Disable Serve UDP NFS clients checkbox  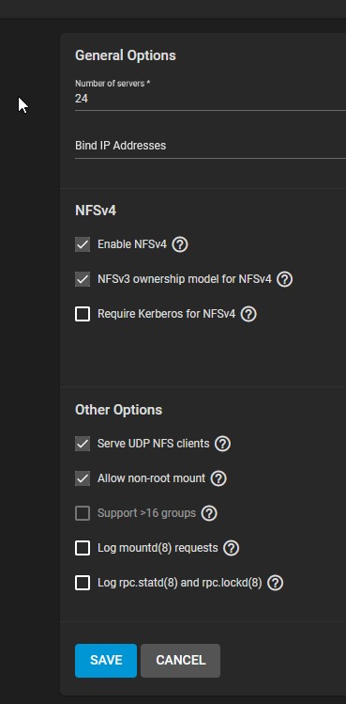pyautogui.click(x=83, y=444)
